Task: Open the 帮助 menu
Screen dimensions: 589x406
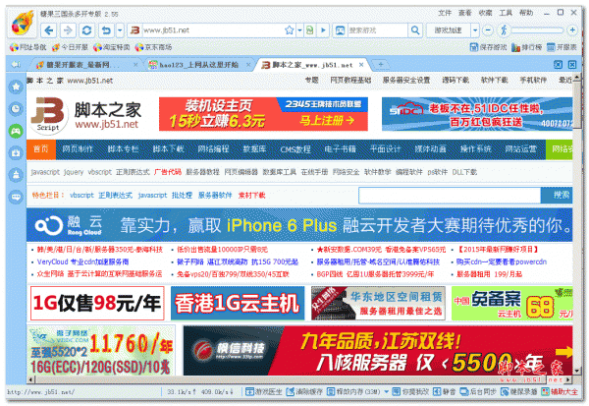Action: [x=526, y=13]
